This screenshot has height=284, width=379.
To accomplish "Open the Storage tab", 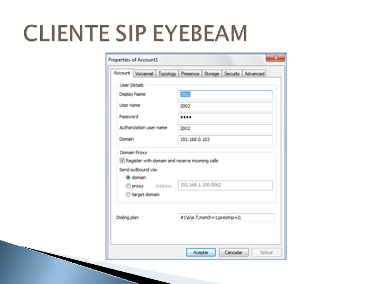I will (x=212, y=74).
